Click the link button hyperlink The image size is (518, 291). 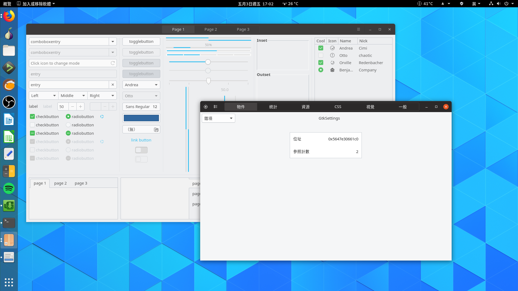[x=141, y=140]
